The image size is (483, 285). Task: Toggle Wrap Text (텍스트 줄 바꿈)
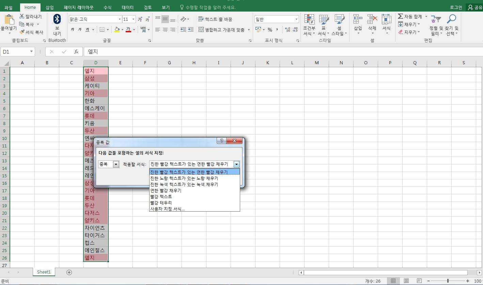(215, 19)
